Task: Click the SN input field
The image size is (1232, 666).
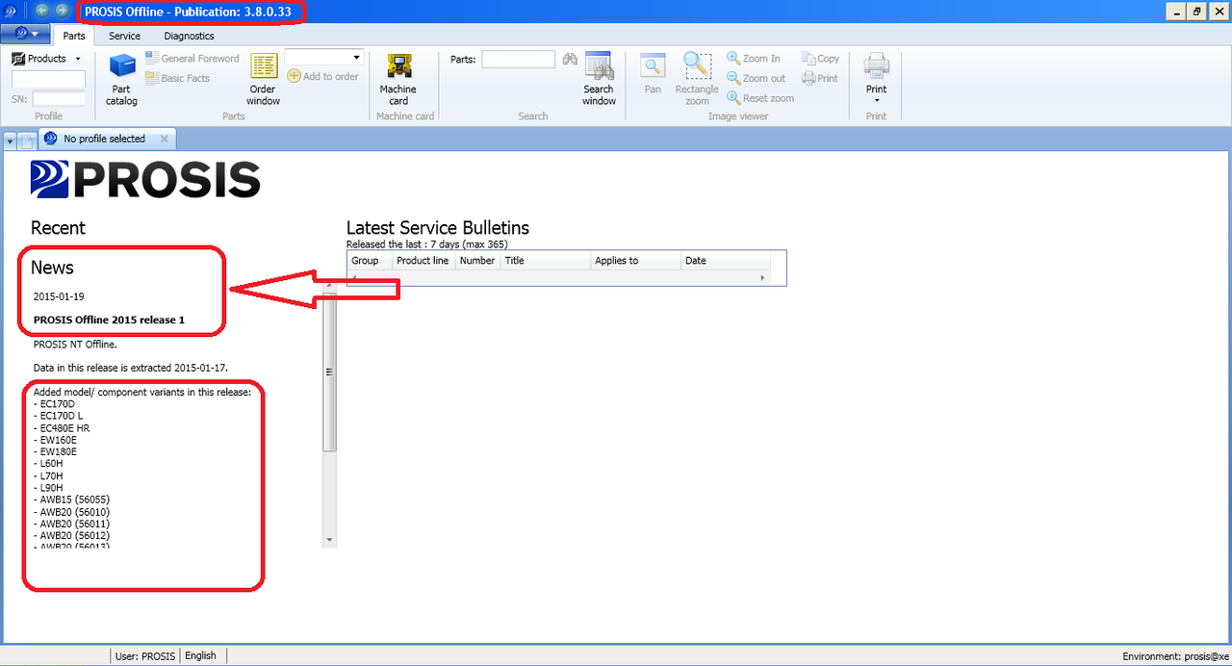Action: point(59,98)
